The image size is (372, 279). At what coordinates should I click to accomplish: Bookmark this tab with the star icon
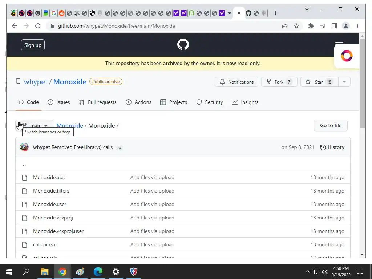click(296, 26)
